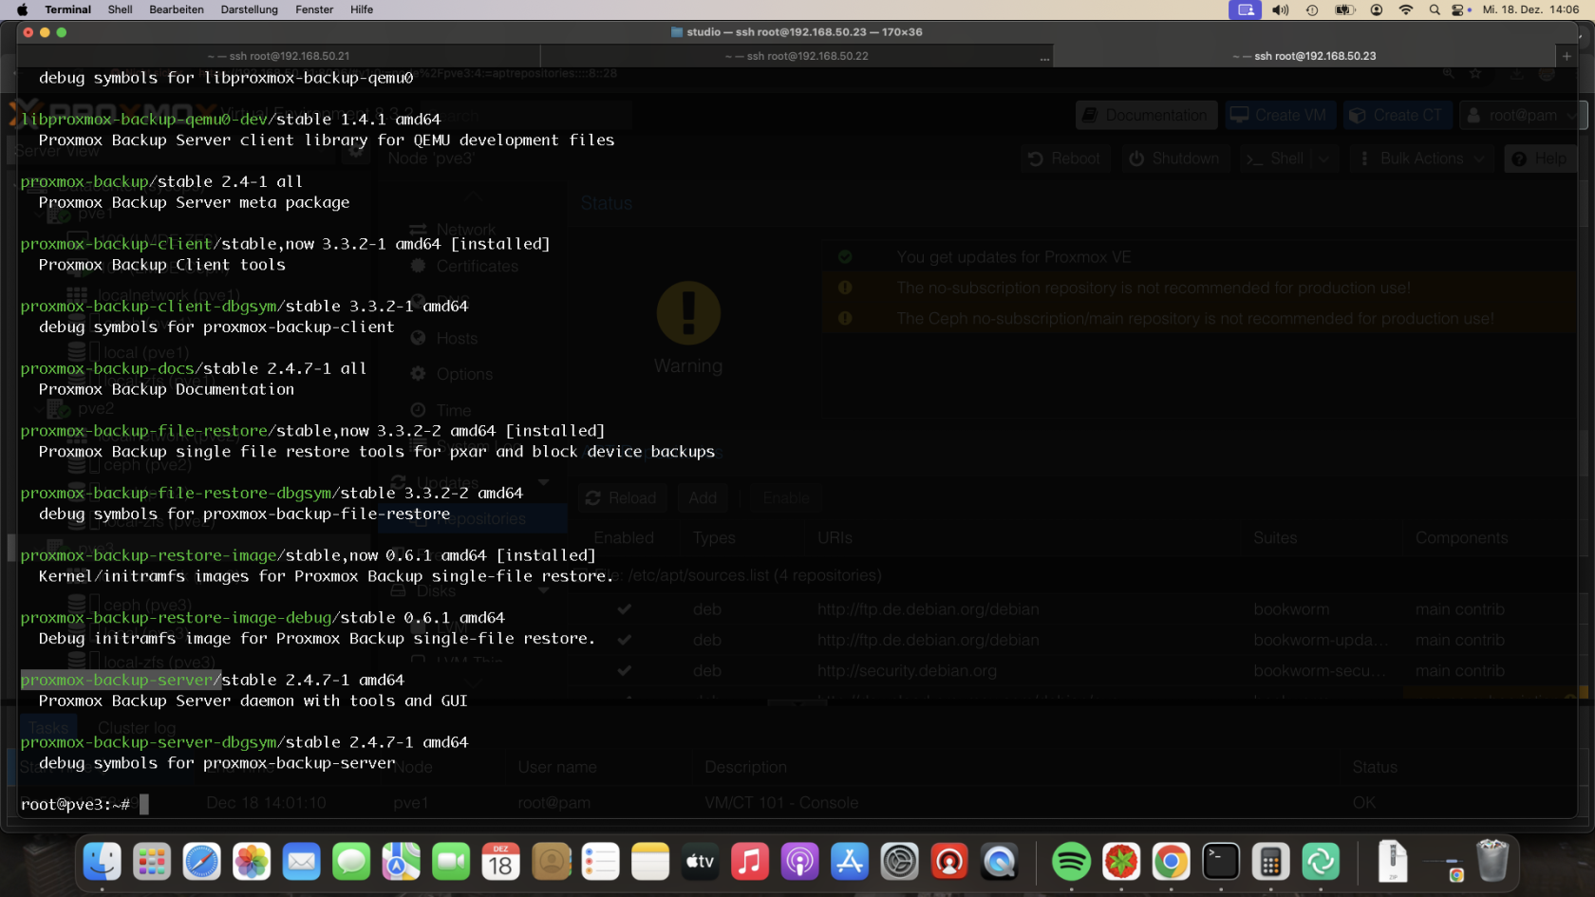Show battery status in the menu bar
Image resolution: width=1595 pixels, height=897 pixels.
point(1344,9)
